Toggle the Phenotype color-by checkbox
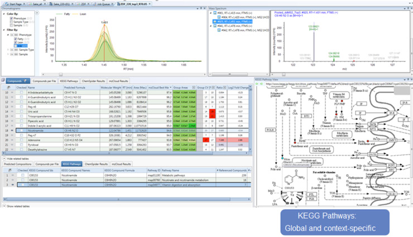This screenshot has width=413, height=237. [x=11, y=18]
